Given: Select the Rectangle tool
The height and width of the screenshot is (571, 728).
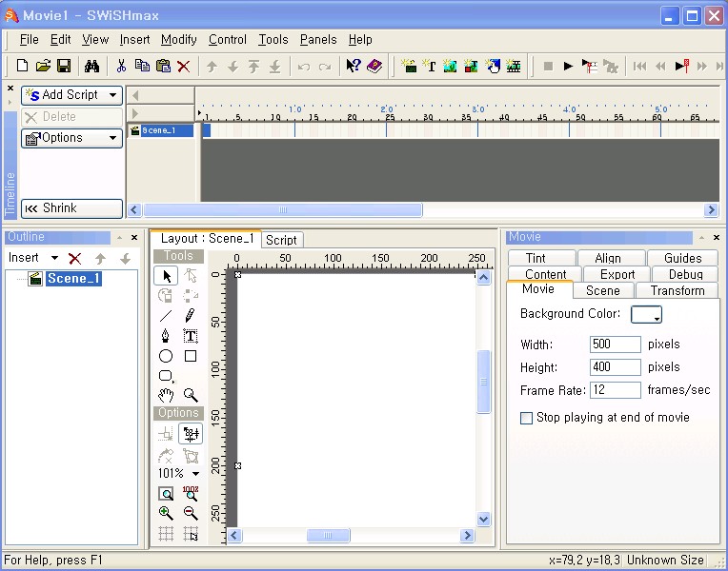Looking at the screenshot, I should tap(191, 356).
